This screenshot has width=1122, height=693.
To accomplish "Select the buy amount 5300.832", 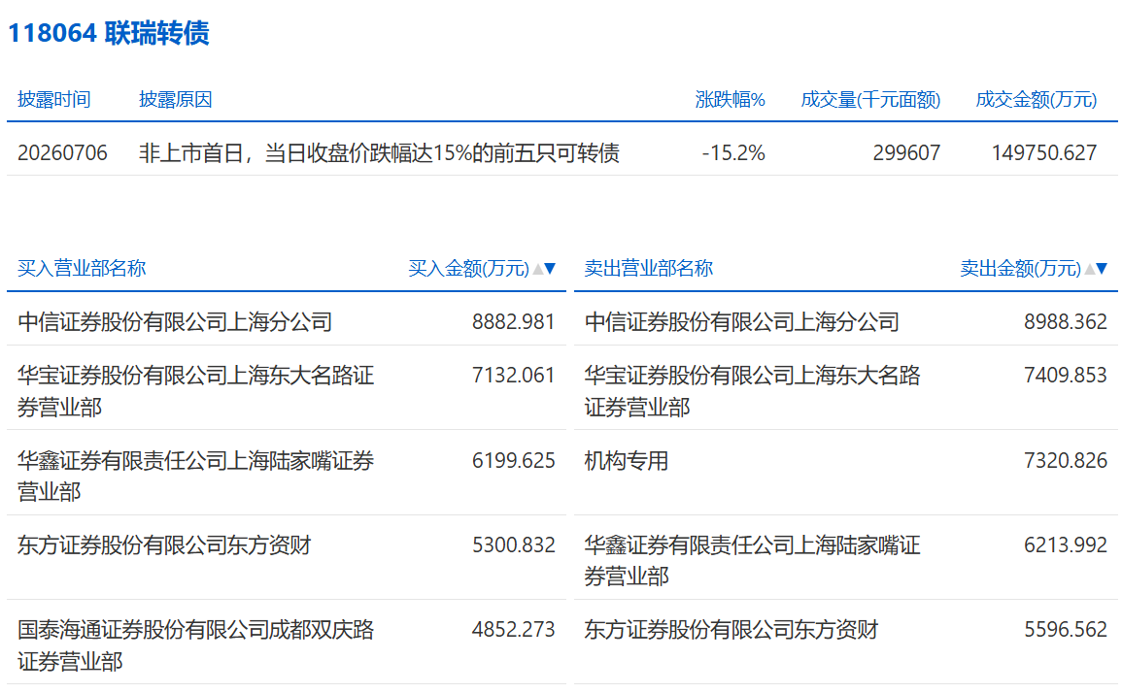I will coord(513,544).
